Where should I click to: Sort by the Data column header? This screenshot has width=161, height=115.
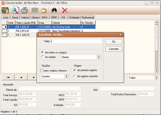45,23
